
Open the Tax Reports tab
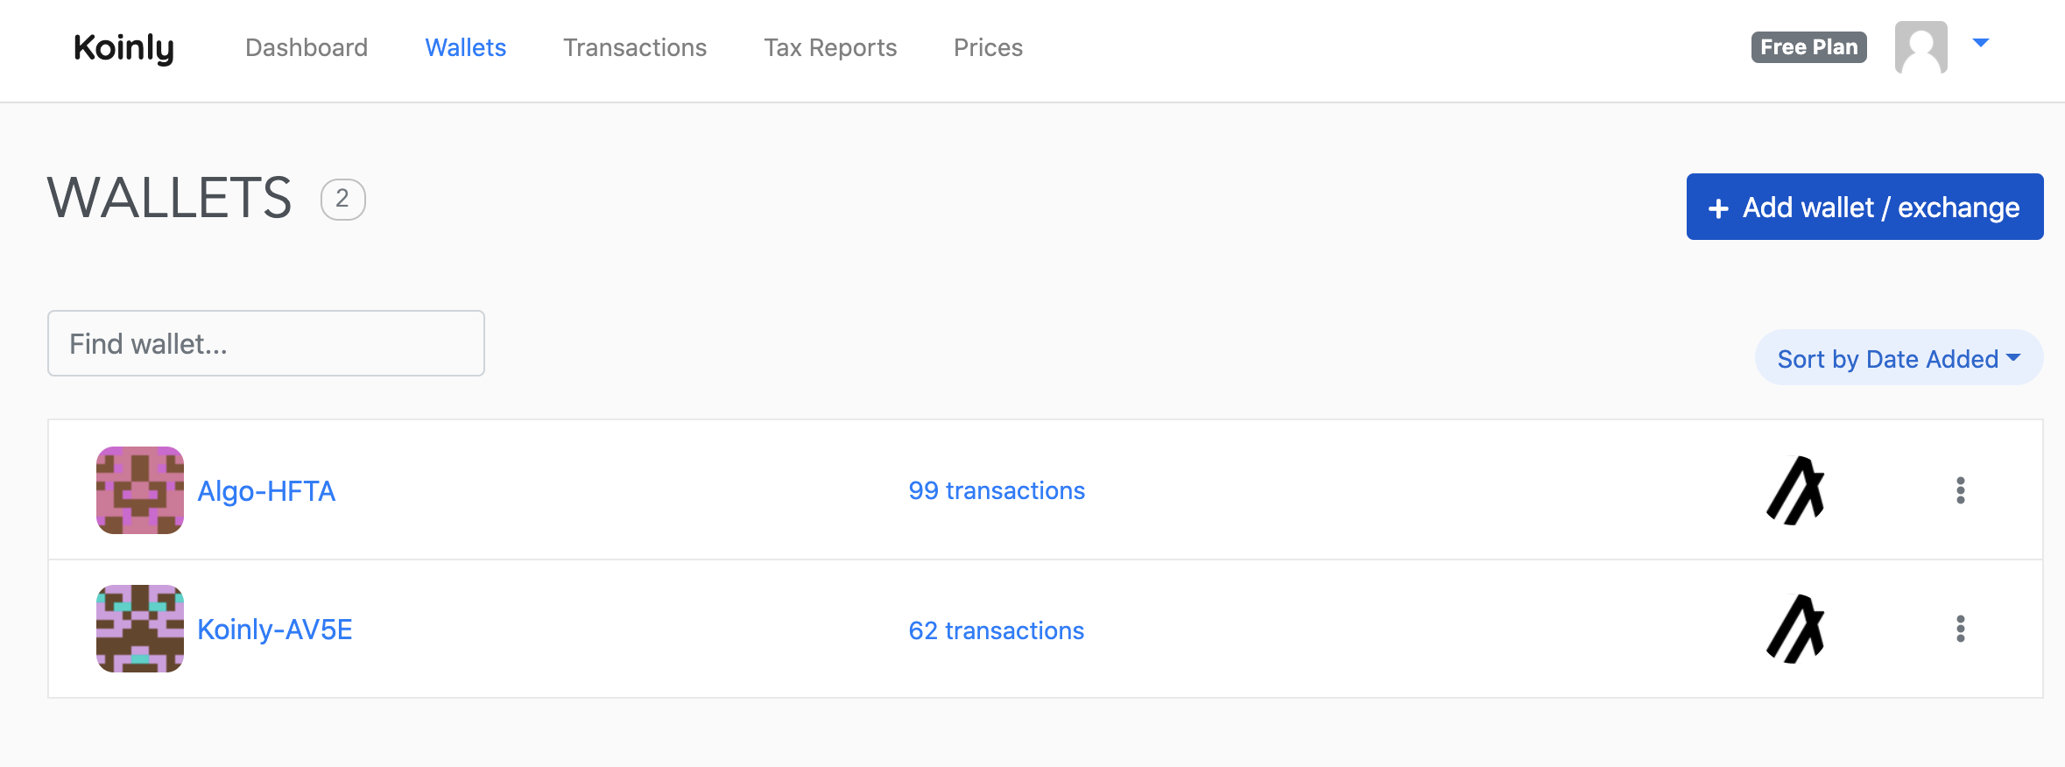(830, 47)
